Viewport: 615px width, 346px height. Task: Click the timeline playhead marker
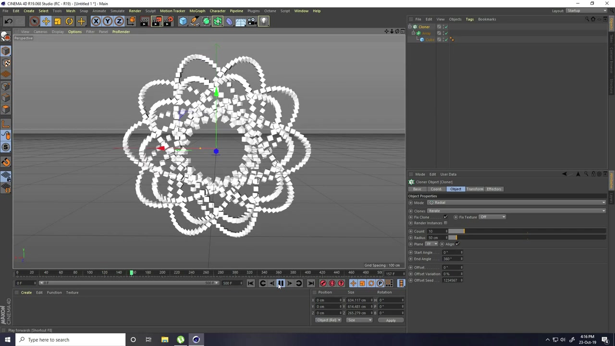click(132, 272)
